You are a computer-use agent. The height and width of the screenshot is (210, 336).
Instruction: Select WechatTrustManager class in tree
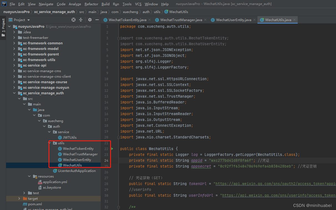(80, 154)
